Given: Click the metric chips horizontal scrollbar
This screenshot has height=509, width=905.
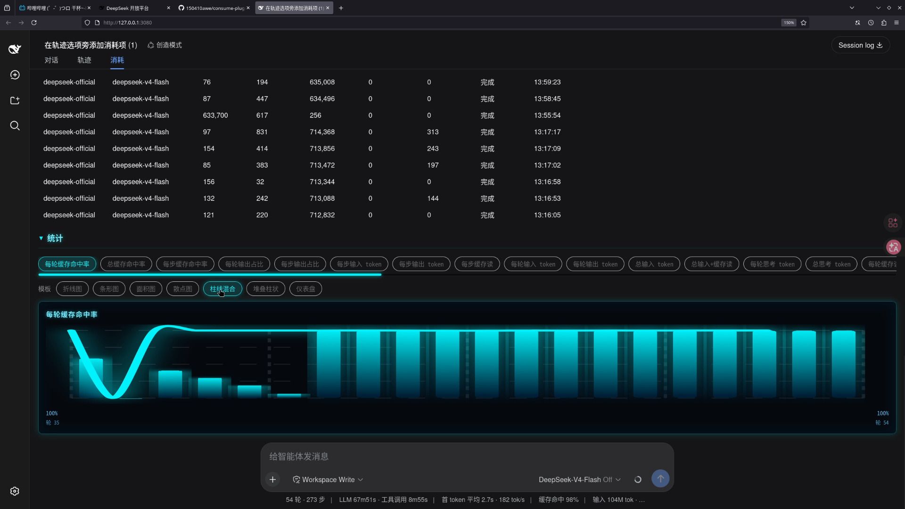Looking at the screenshot, I should click(210, 275).
